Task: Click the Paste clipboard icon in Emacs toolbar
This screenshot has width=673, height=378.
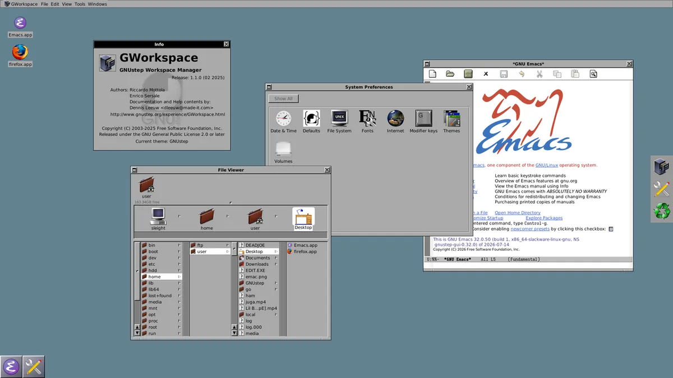Action: coord(575,74)
